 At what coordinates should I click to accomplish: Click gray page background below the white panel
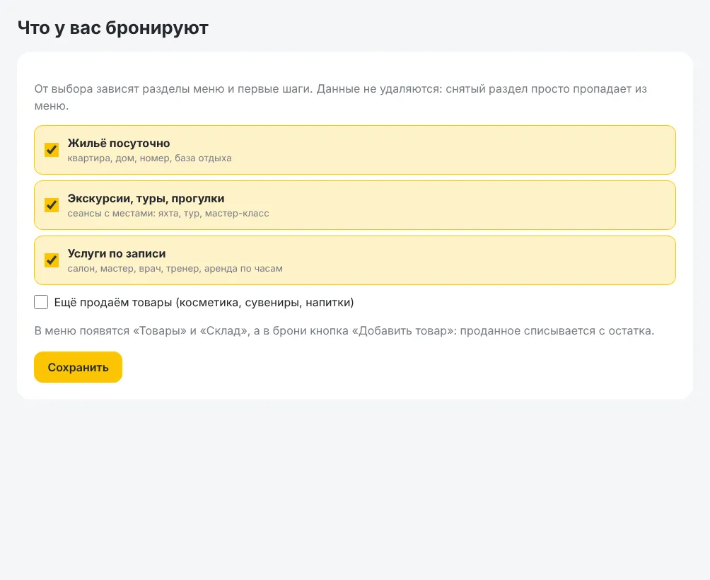tap(355, 489)
